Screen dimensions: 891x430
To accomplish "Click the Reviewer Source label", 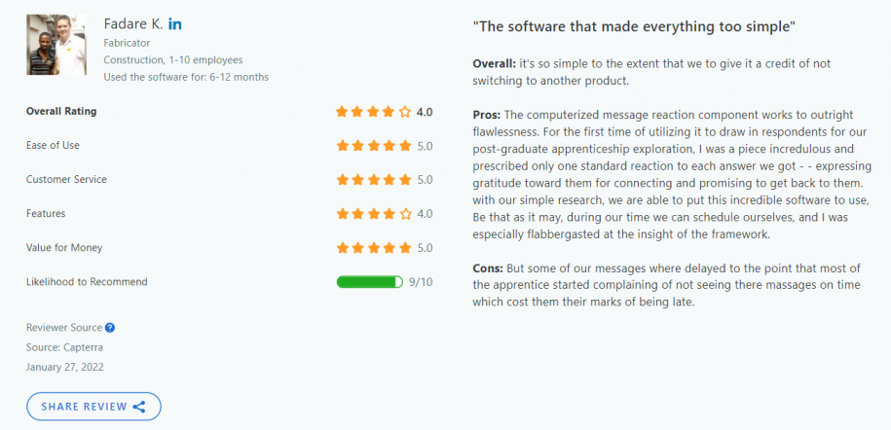I will coord(63,328).
